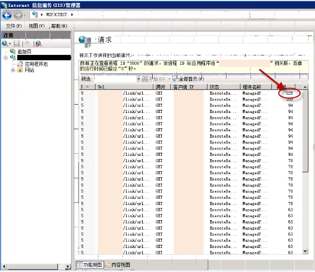Collapse the server tree node

pyautogui.click(x=6, y=58)
